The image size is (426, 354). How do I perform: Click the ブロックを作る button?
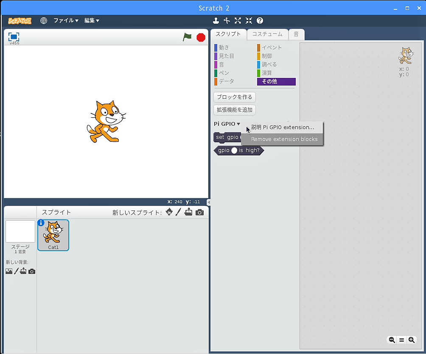[x=235, y=97]
